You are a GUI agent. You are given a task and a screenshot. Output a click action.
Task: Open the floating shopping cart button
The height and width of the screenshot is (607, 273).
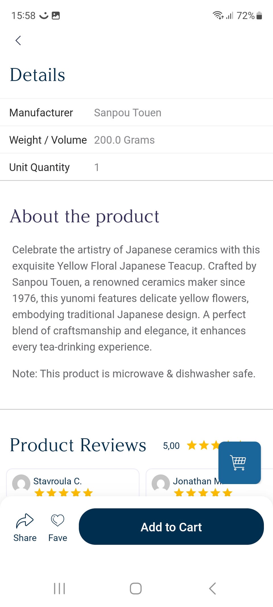[x=239, y=462]
